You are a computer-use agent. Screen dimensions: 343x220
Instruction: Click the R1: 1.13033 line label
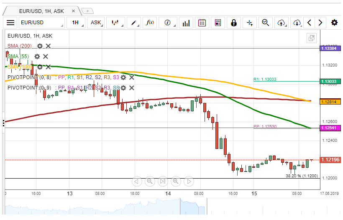(x=265, y=79)
